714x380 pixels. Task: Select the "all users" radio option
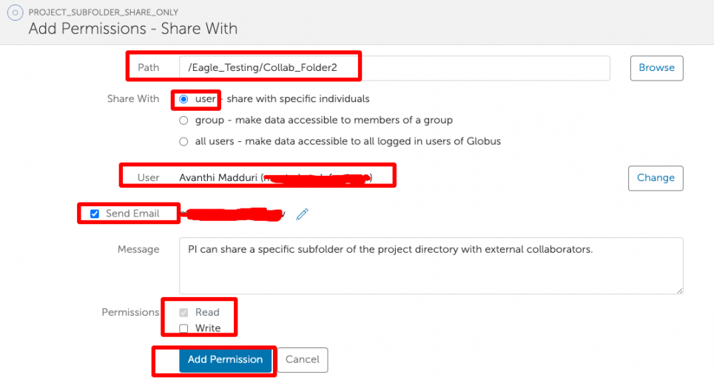coord(183,141)
